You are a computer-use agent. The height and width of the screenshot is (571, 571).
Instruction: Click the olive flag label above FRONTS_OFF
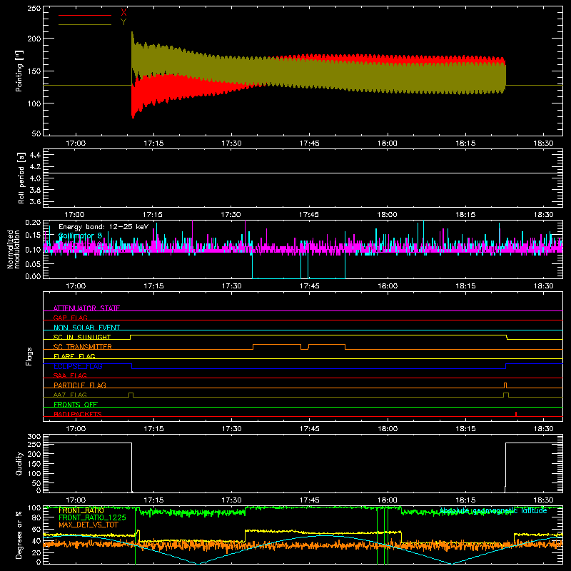click(x=70, y=395)
